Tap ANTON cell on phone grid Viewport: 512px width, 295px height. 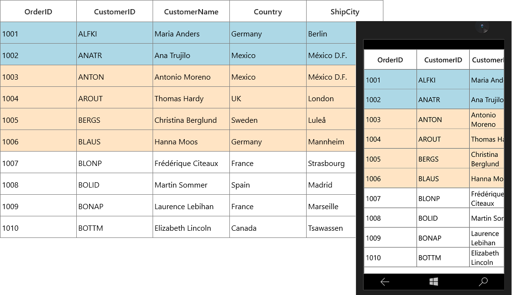tap(443, 119)
